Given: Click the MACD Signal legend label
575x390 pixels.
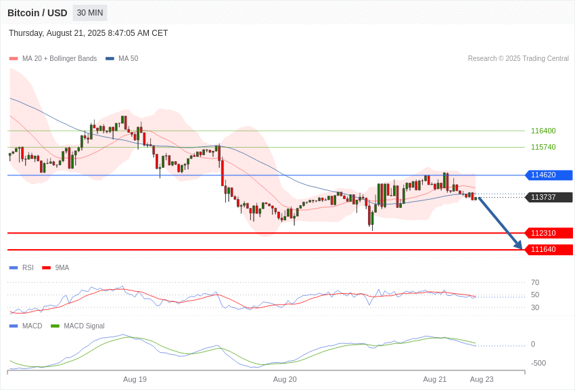Looking at the screenshot, I should tap(84, 326).
